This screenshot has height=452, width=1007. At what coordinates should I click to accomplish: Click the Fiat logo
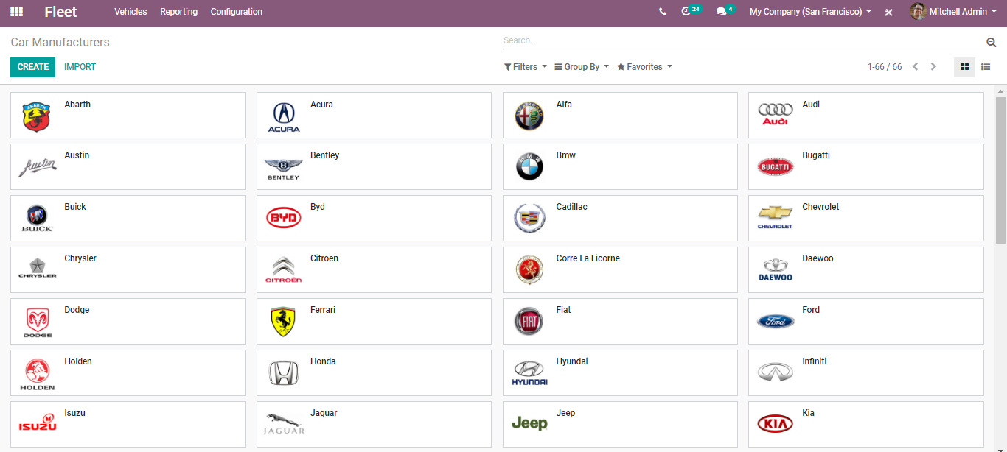tap(529, 322)
